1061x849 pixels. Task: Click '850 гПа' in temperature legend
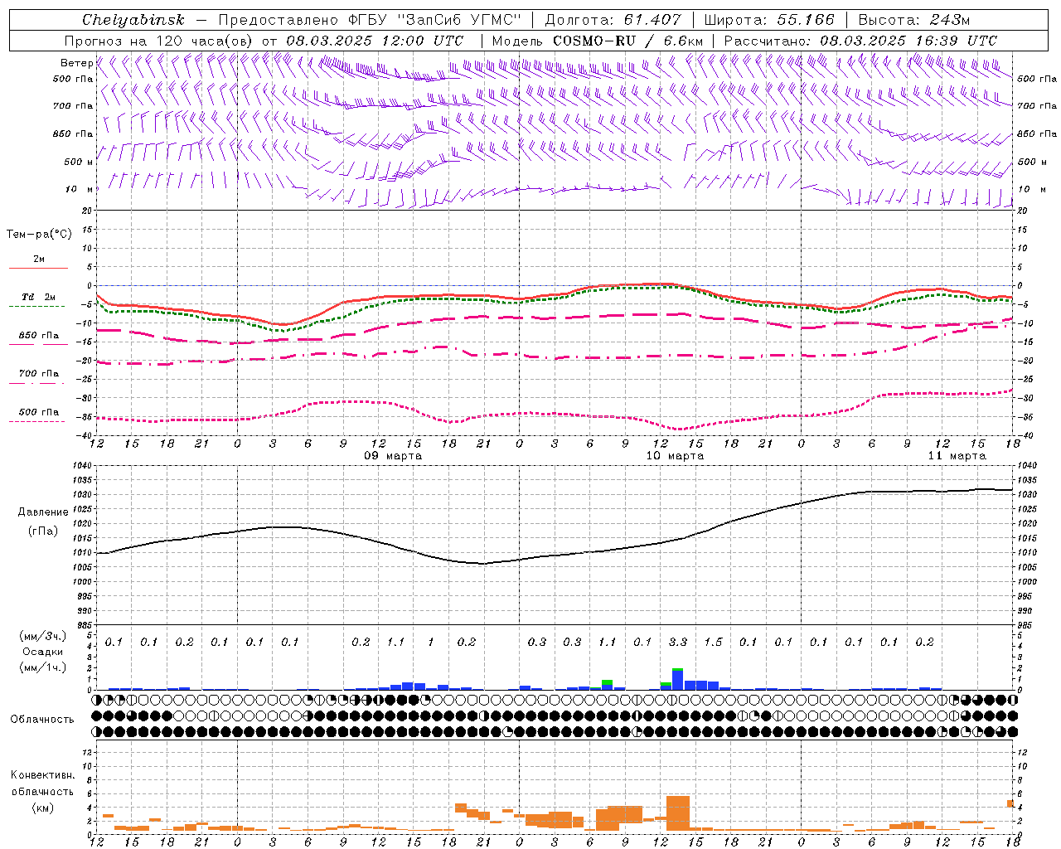tap(38, 336)
